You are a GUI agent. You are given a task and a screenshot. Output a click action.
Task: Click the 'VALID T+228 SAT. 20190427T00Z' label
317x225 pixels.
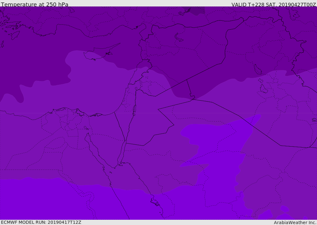(x=274, y=5)
